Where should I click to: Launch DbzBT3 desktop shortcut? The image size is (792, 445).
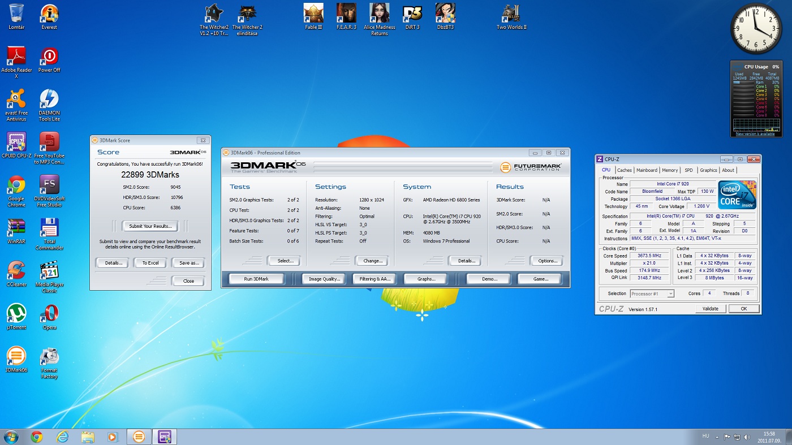tap(445, 17)
